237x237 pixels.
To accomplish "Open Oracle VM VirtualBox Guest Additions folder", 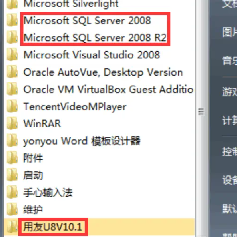I will (x=108, y=90).
